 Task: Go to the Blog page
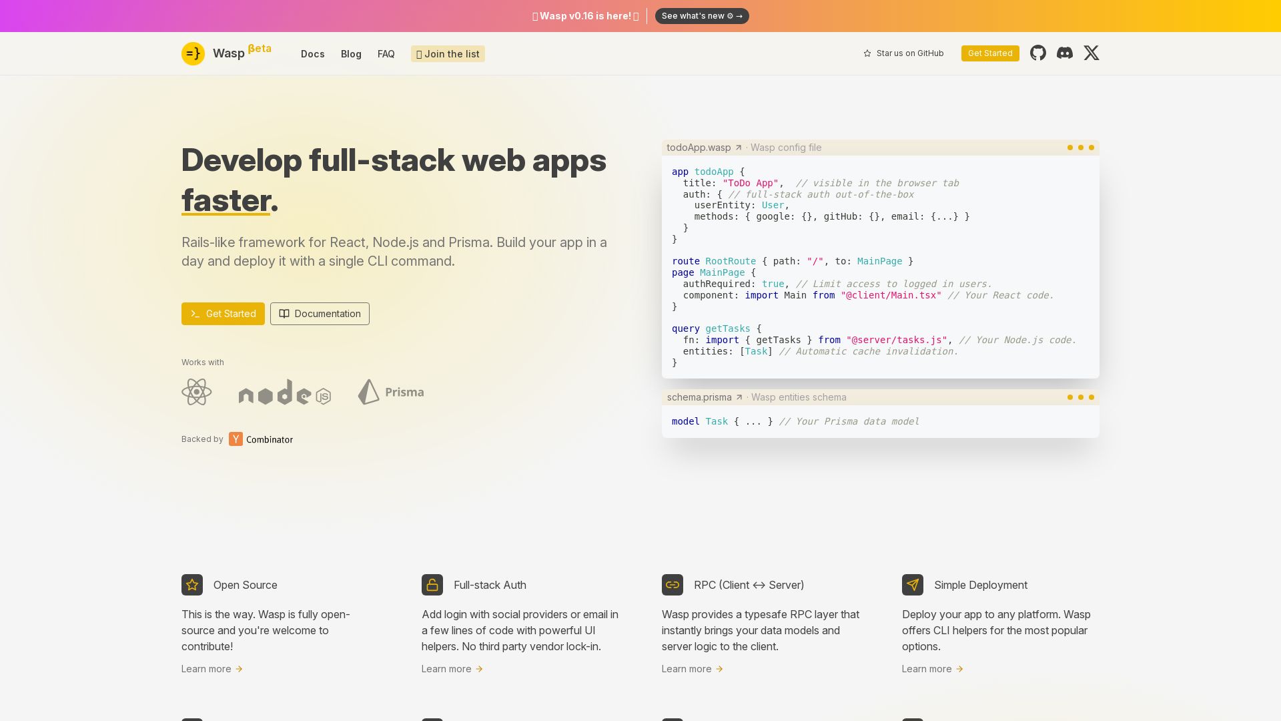pos(351,54)
